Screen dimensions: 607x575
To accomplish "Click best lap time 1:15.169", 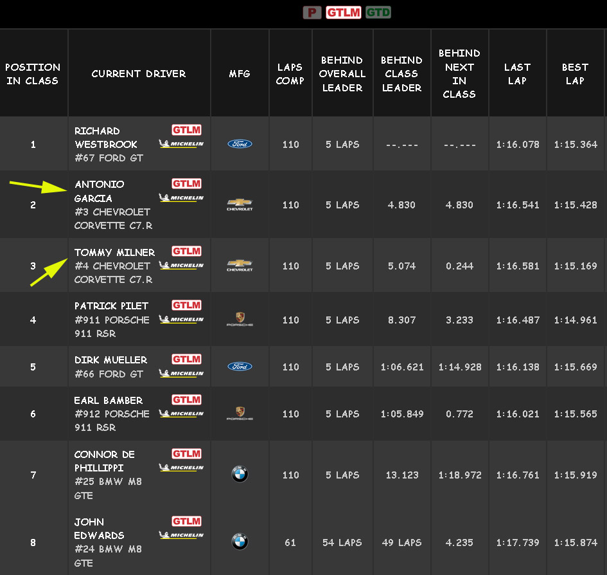I will (x=576, y=266).
